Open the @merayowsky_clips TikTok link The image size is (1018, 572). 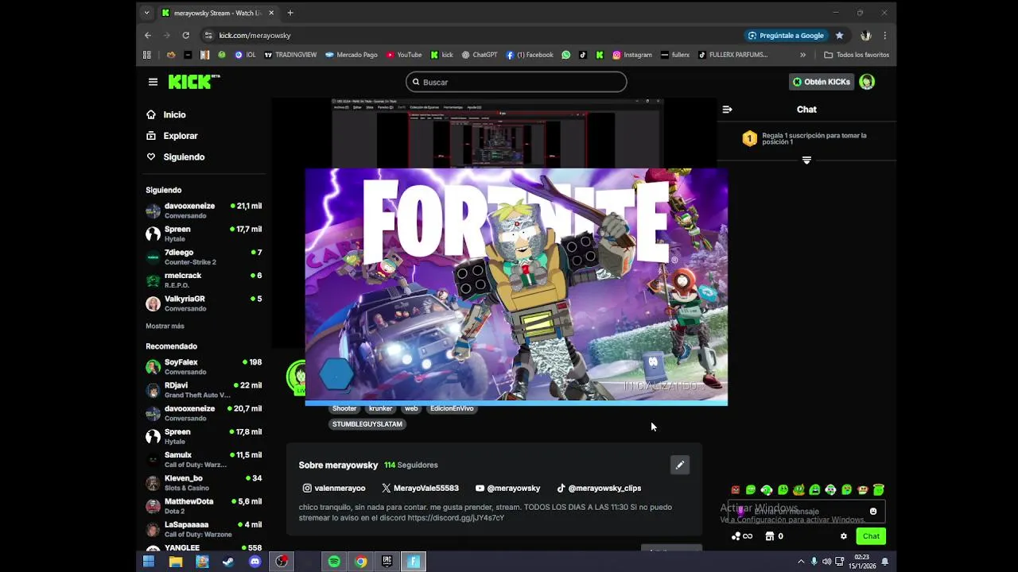599,489
